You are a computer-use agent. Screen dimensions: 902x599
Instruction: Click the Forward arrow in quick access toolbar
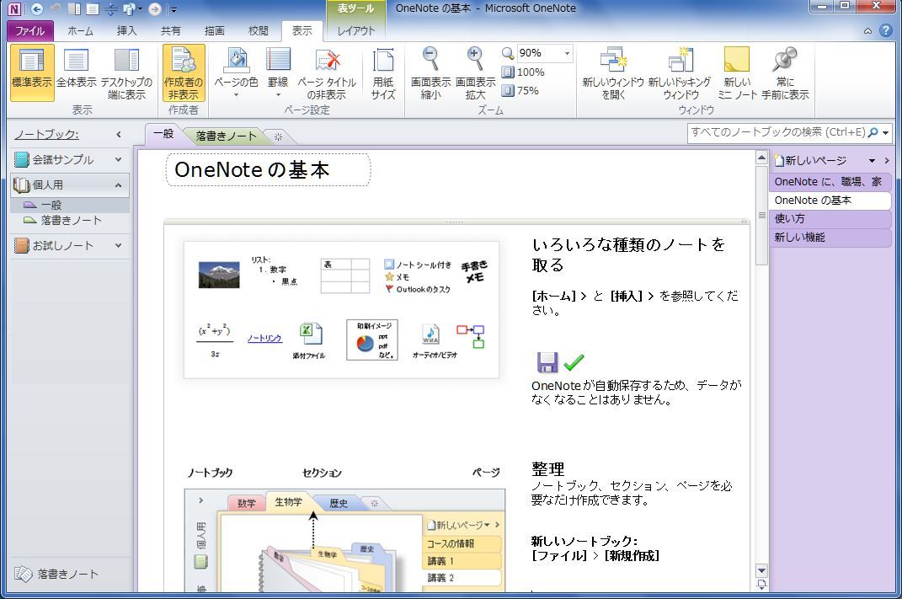pos(155,8)
